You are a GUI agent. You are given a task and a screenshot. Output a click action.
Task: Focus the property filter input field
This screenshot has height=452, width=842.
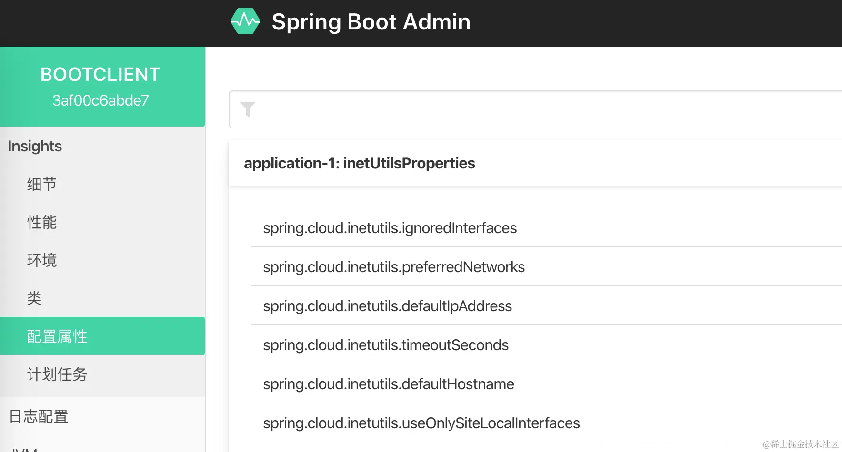(x=535, y=109)
